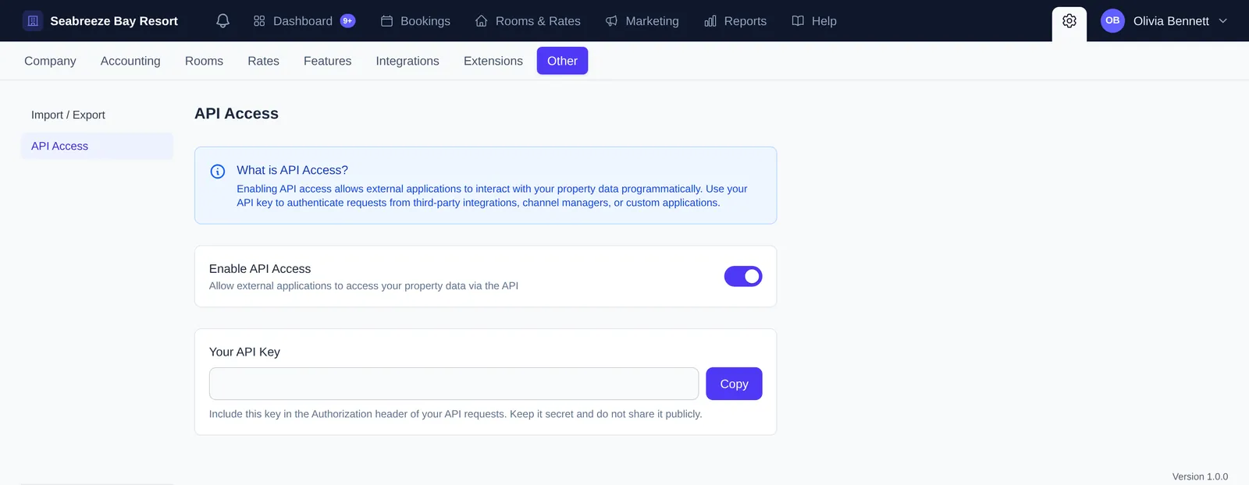Open Marketing in top navigation
Screen dimensions: 1249x485
(x=642, y=21)
